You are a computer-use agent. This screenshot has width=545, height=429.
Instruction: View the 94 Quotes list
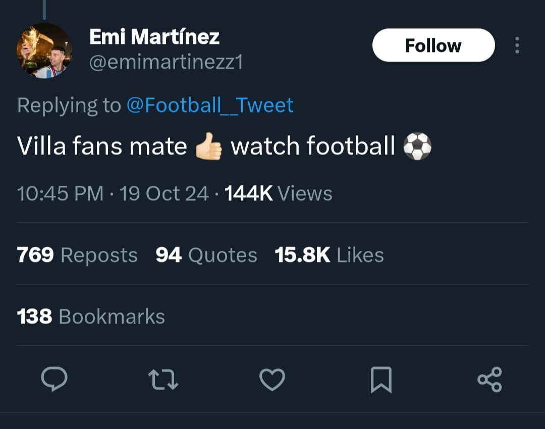coord(206,255)
